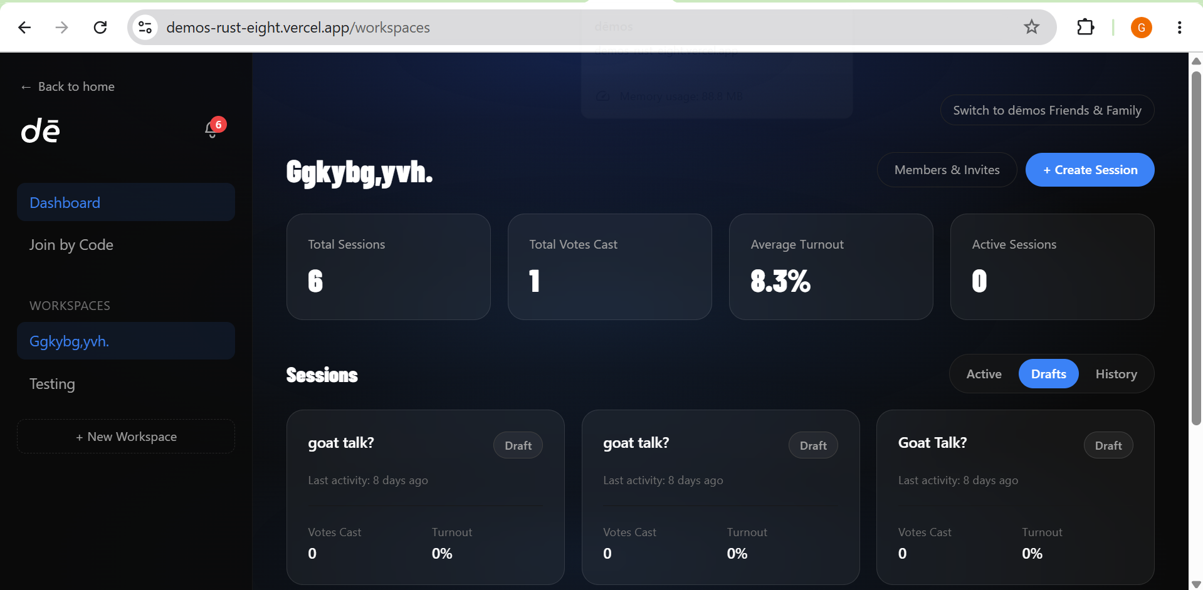This screenshot has height=590, width=1203.
Task: Create a New Workspace
Action: click(x=126, y=437)
